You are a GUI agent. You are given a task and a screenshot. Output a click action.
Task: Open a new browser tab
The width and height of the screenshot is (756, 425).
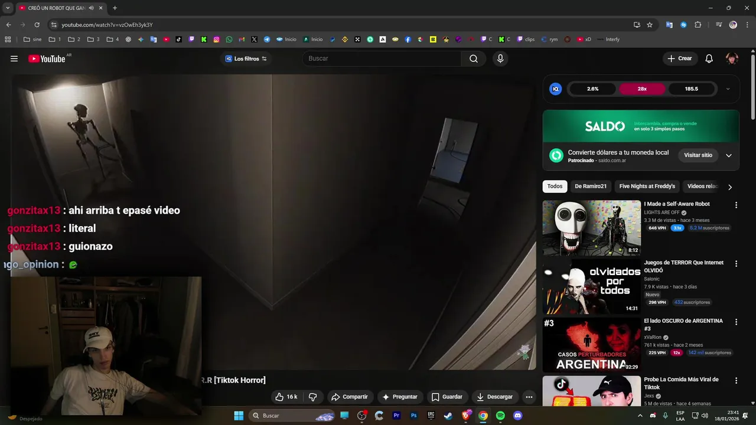(x=115, y=8)
